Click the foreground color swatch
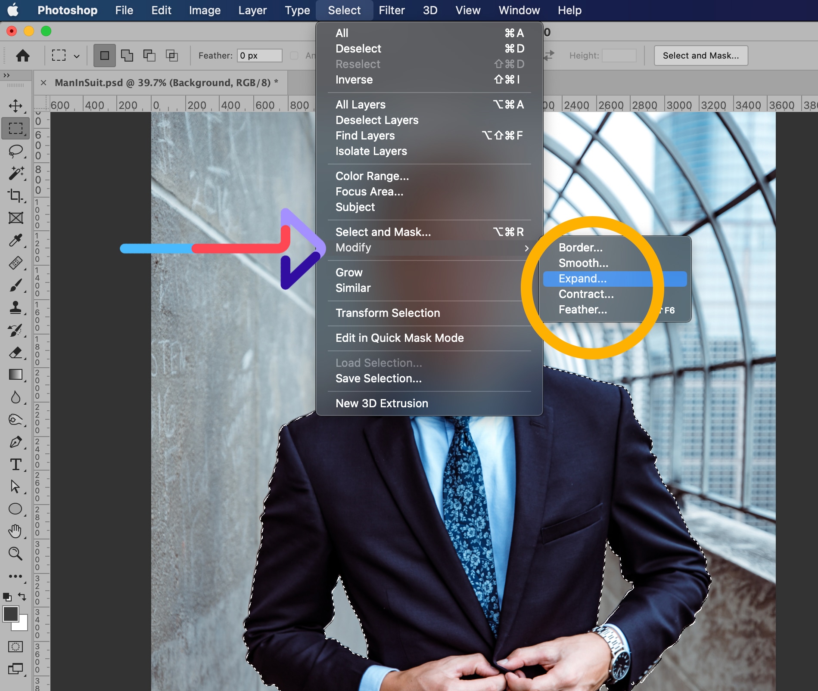 (10, 614)
